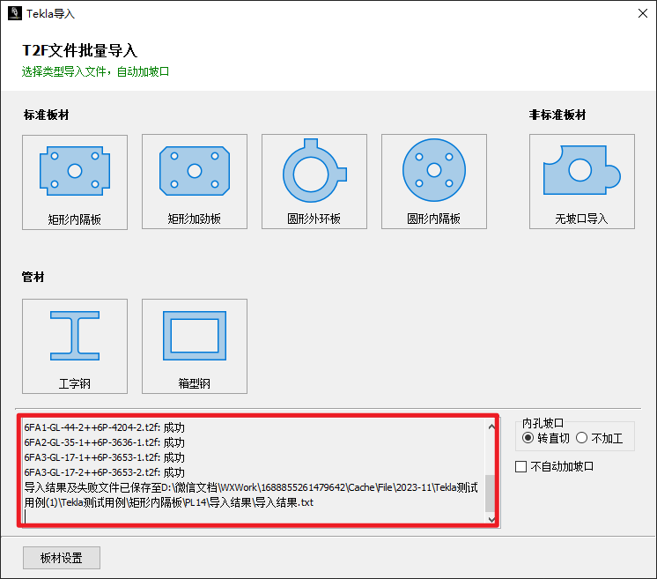Open the 板材设置 settings button
Image resolution: width=657 pixels, height=579 pixels.
tap(62, 558)
